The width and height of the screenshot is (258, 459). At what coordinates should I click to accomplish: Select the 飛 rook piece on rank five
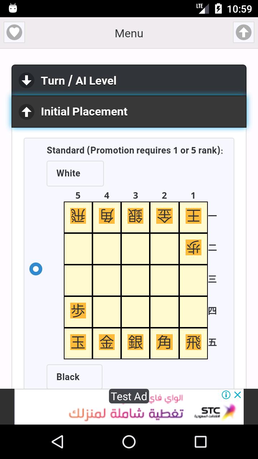[193, 342]
